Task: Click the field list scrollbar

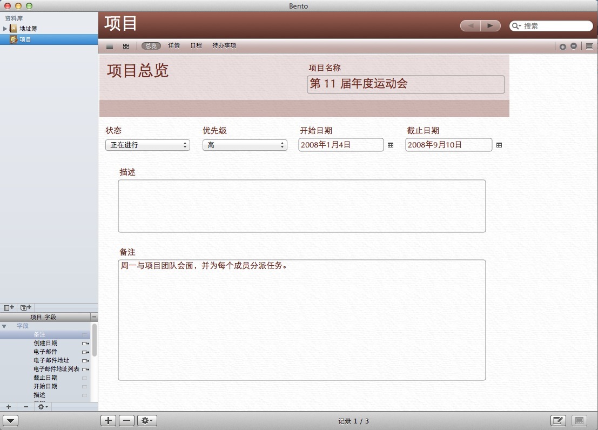Action: click(x=95, y=339)
